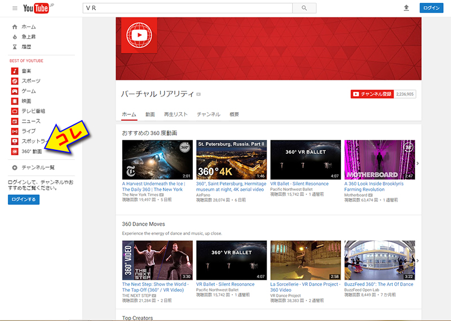Click the ゲーム controller icon

pyautogui.click(x=15, y=91)
